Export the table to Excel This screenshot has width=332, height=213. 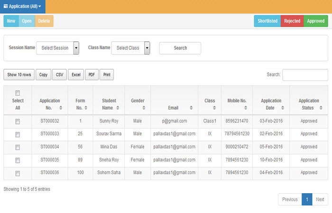(x=76, y=75)
